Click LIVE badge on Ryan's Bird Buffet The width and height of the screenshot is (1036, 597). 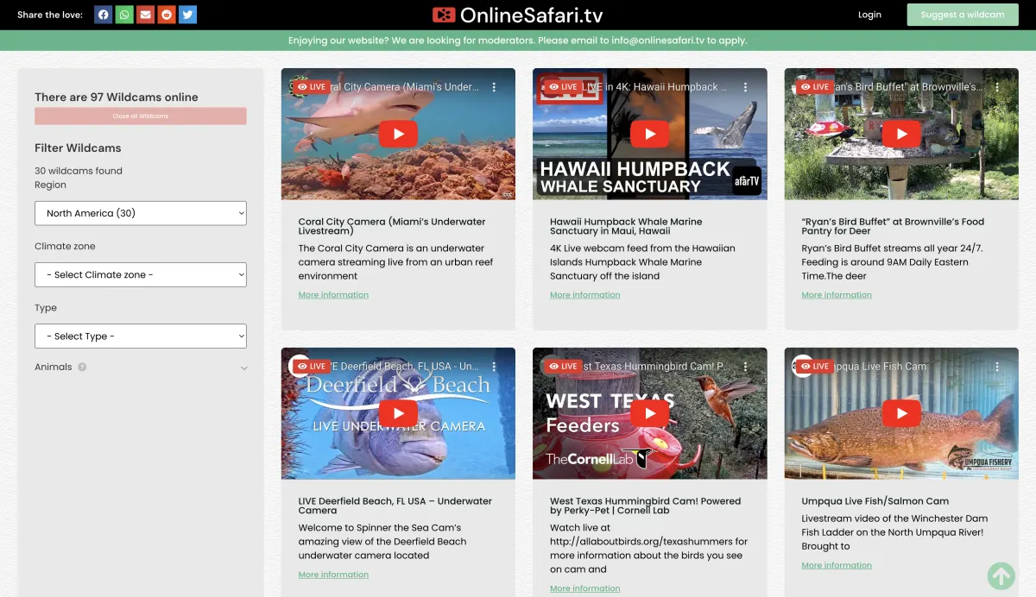[x=814, y=87]
